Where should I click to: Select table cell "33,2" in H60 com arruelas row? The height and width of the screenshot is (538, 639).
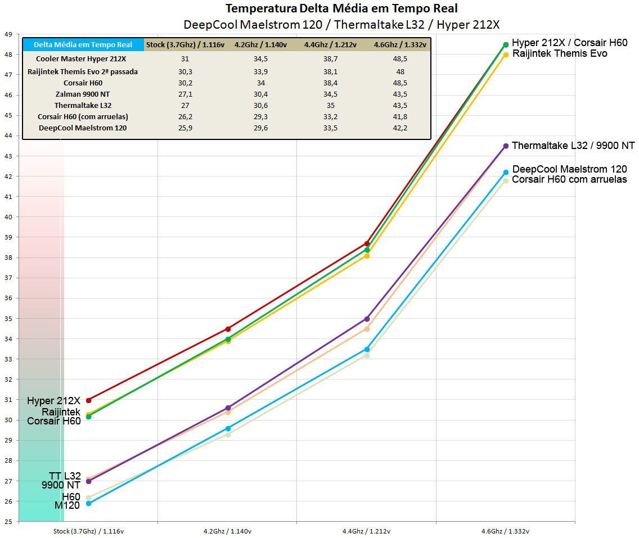[x=331, y=117]
